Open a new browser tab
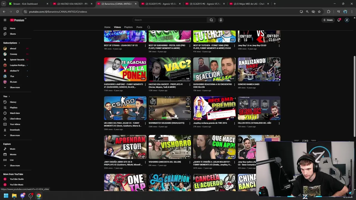 tap(275, 4)
